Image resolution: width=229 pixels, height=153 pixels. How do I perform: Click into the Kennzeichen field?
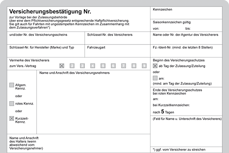pos(186,13)
